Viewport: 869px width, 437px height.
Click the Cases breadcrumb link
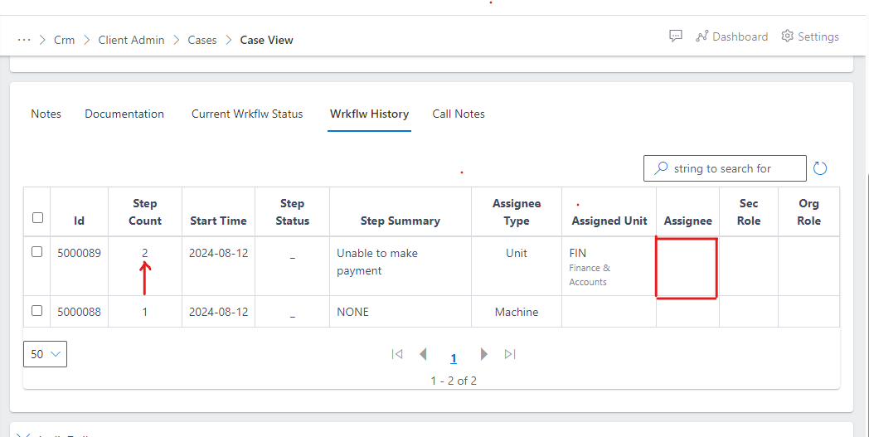tap(202, 40)
